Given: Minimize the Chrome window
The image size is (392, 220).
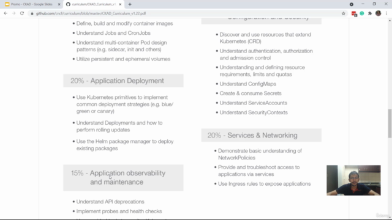Looking at the screenshot, I should (363, 4).
